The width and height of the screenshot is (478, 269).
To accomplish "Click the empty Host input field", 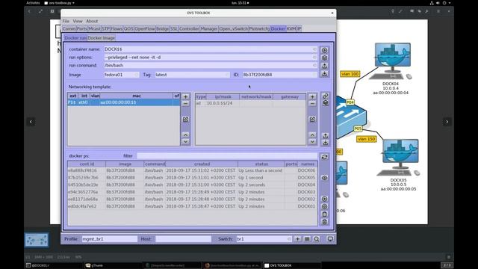I will pyautogui.click(x=183, y=239).
